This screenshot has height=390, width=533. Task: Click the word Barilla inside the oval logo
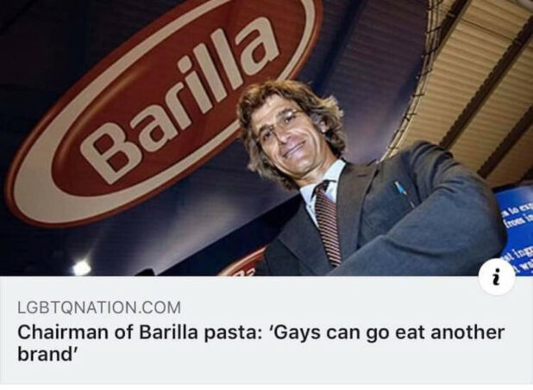(177, 101)
